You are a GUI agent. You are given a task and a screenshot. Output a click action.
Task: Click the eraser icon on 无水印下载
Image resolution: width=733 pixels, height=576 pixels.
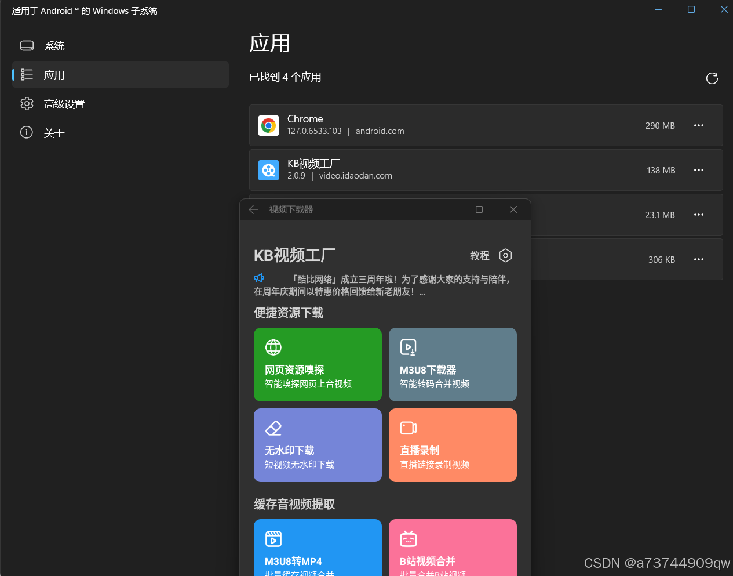273,428
